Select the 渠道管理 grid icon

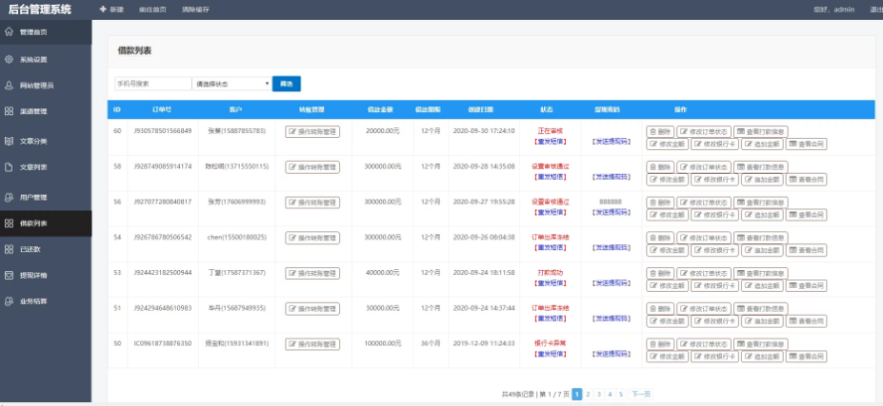click(x=9, y=111)
